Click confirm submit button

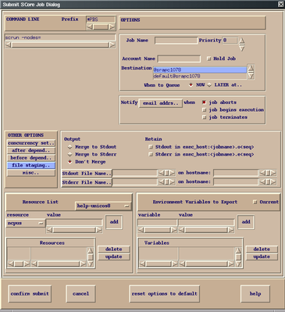point(30,294)
